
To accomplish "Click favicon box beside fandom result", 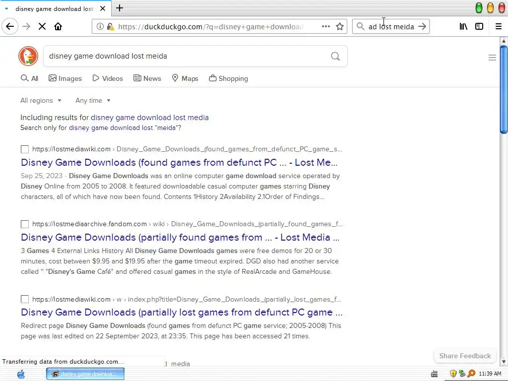I will coord(25,224).
